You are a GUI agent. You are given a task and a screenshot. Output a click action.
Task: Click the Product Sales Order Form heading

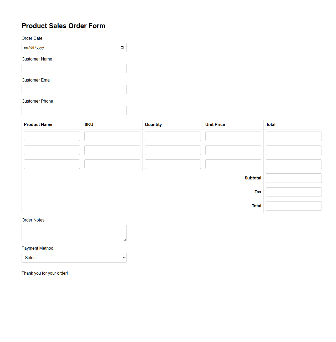(x=63, y=26)
